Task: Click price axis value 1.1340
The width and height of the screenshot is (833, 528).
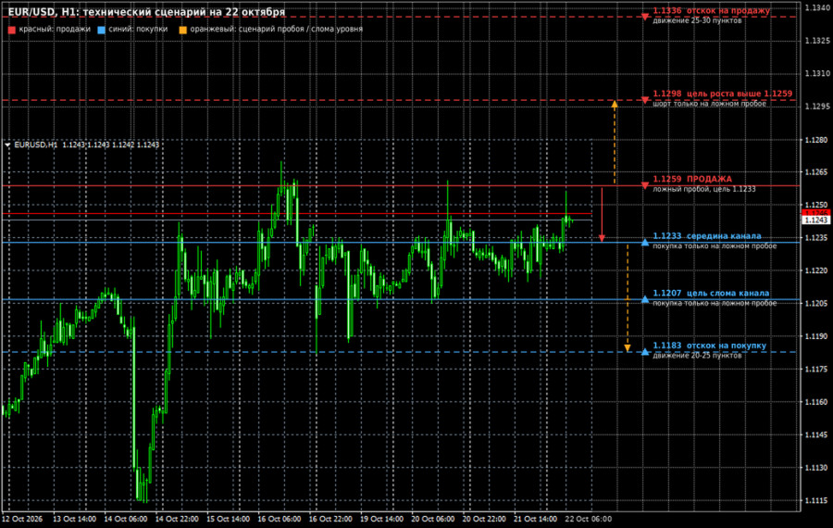Action: click(816, 7)
